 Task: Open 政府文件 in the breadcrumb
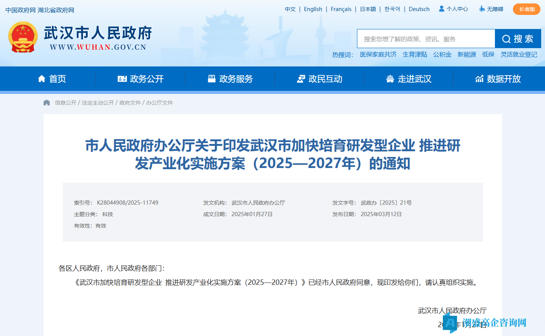(x=130, y=103)
